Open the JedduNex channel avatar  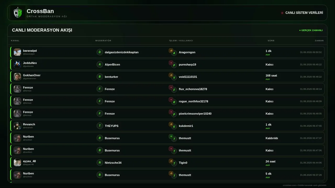(18, 64)
